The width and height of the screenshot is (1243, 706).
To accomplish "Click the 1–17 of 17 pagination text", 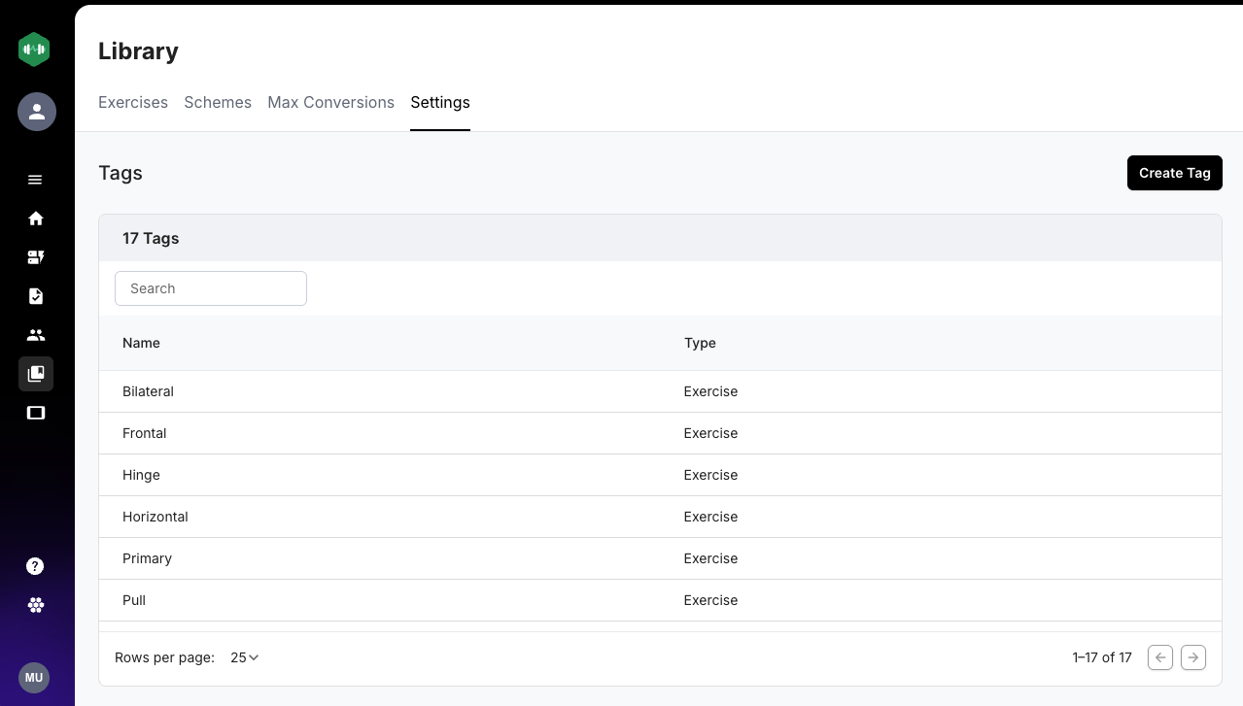I will (x=1102, y=657).
